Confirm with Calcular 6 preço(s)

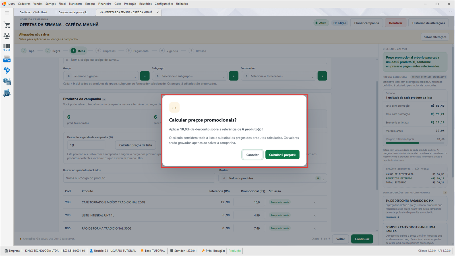pyautogui.click(x=282, y=155)
